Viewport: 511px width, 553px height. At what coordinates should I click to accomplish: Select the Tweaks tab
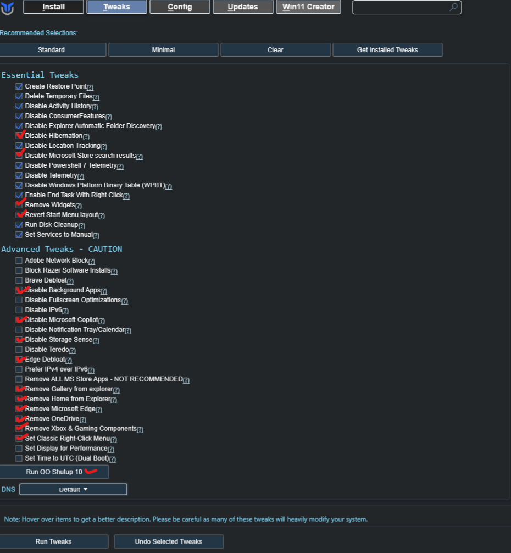click(116, 7)
